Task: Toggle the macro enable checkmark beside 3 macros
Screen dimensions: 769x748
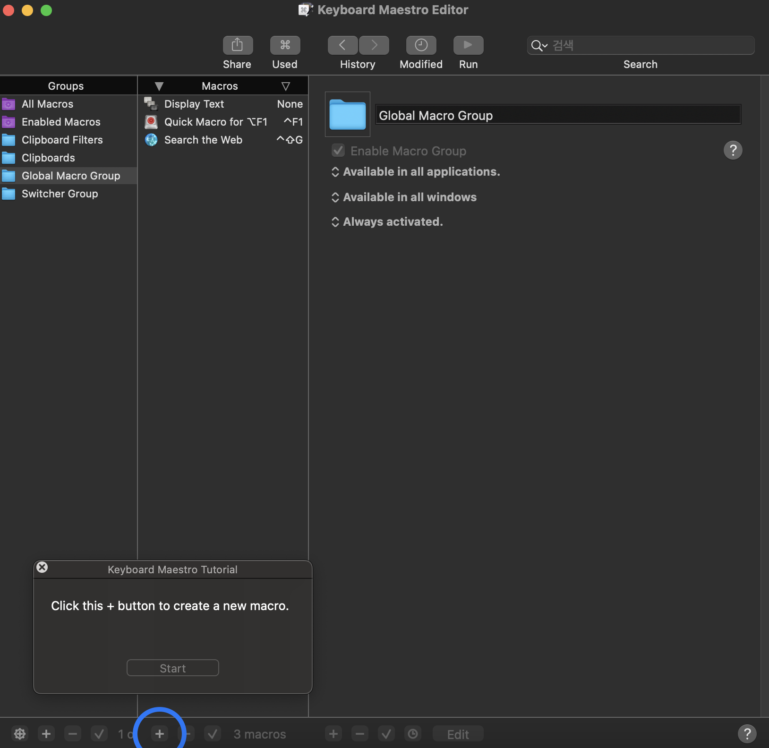Action: (x=213, y=734)
